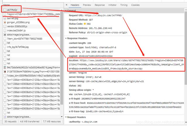Click the gongan_d0289dc.png image icon
The image size is (187, 126).
pos(5,22)
